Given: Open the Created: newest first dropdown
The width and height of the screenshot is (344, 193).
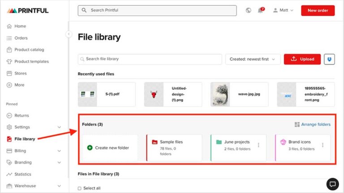Looking at the screenshot, I should [x=253, y=59].
